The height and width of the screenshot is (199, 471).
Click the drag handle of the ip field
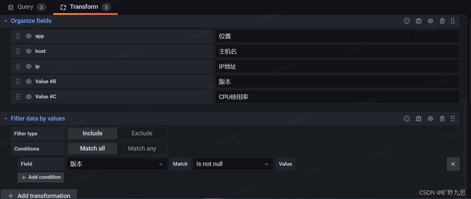click(x=18, y=66)
